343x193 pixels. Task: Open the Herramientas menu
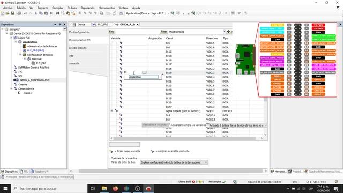(107, 8)
